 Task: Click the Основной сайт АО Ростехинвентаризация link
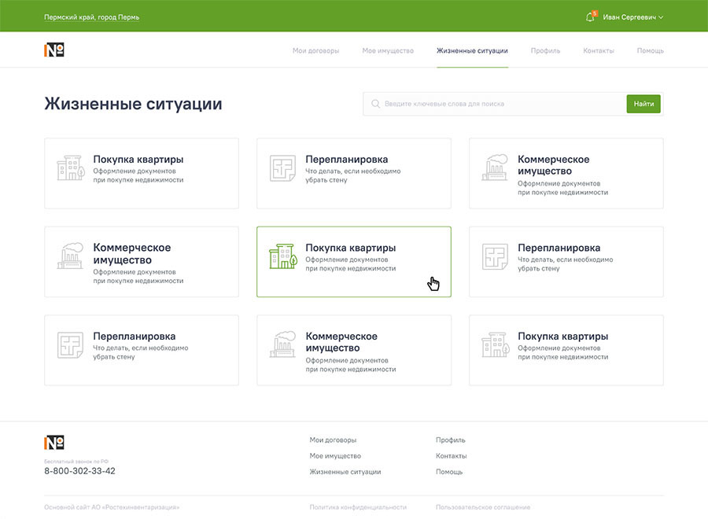click(x=112, y=507)
